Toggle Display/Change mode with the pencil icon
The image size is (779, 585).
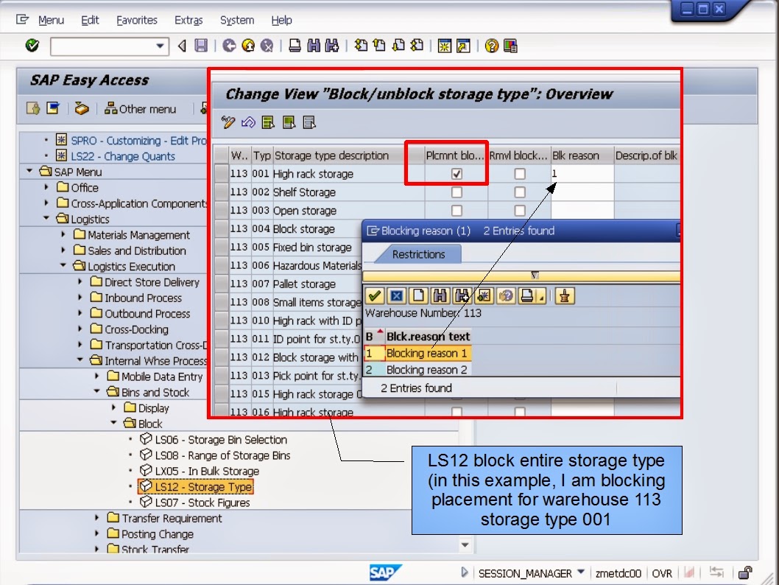[x=228, y=124]
